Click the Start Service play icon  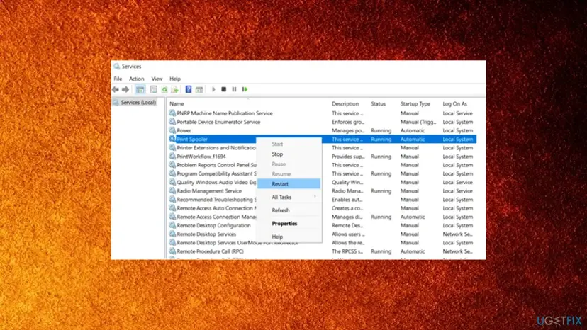coord(213,89)
